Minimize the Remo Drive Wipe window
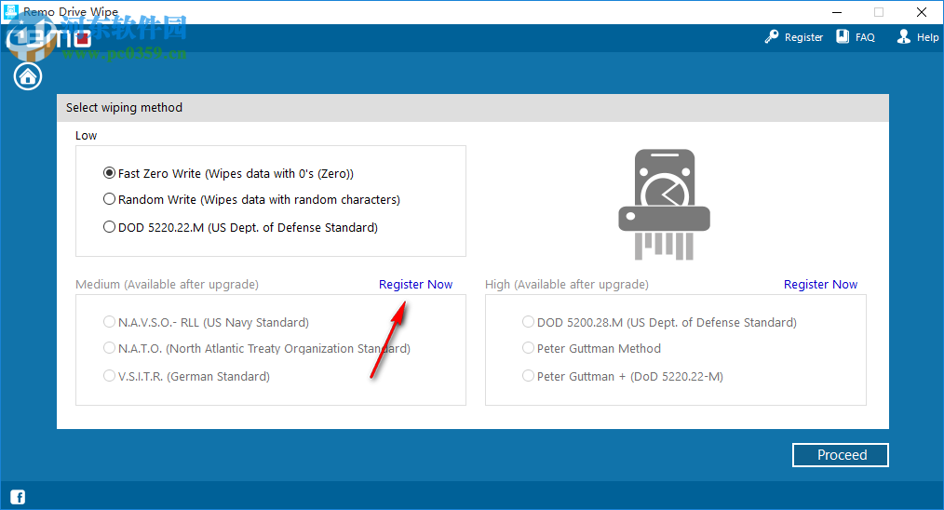This screenshot has height=510, width=944. (837, 12)
